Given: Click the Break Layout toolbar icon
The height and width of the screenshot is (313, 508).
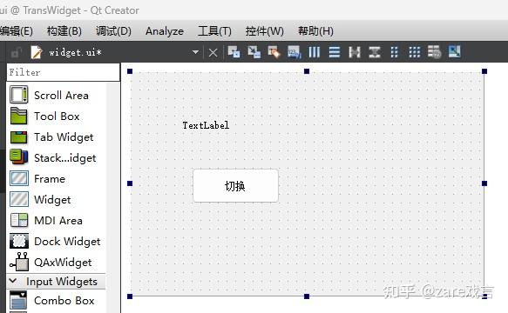Looking at the screenshot, I should pos(435,52).
